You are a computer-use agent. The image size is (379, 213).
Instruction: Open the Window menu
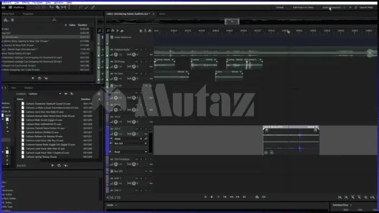coord(59,2)
